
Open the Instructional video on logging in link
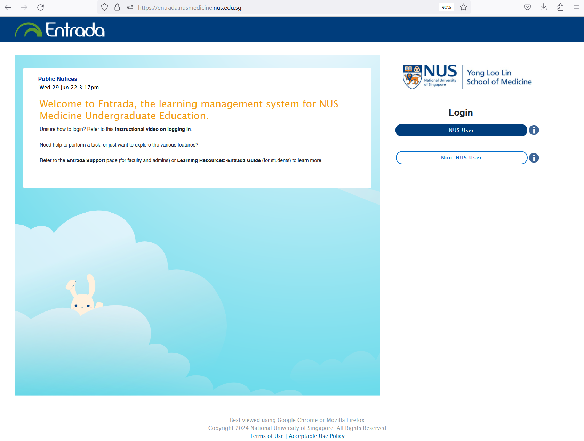(x=153, y=129)
